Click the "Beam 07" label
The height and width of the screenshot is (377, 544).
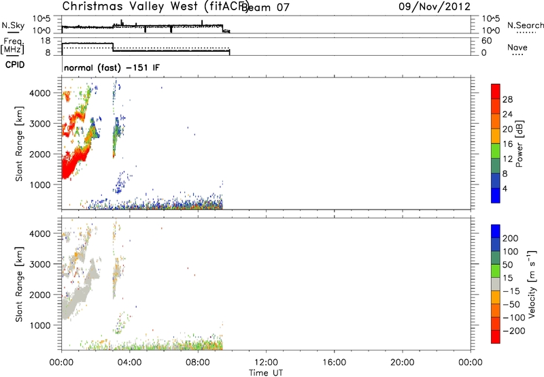tap(265, 7)
